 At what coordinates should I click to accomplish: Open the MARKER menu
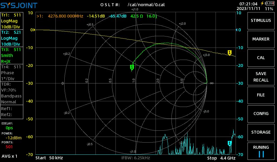point(261,39)
